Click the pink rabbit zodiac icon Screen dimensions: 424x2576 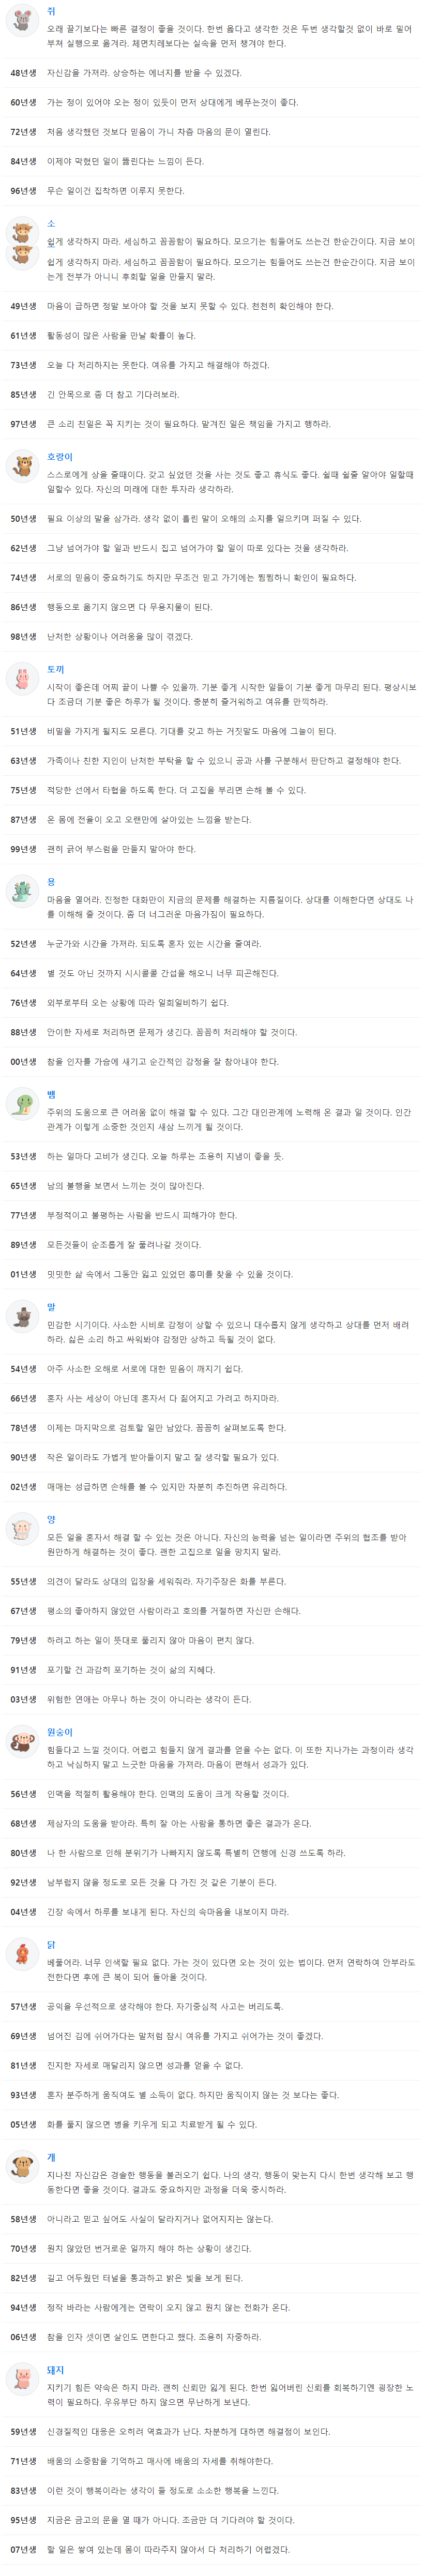pyautogui.click(x=22, y=679)
